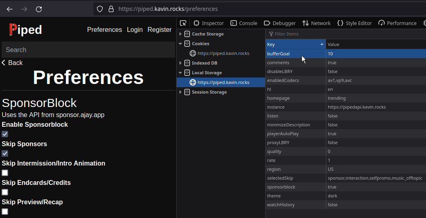This screenshot has height=218, width=426.
Task: Expand Cache Storage tree node
Action: coord(180,34)
